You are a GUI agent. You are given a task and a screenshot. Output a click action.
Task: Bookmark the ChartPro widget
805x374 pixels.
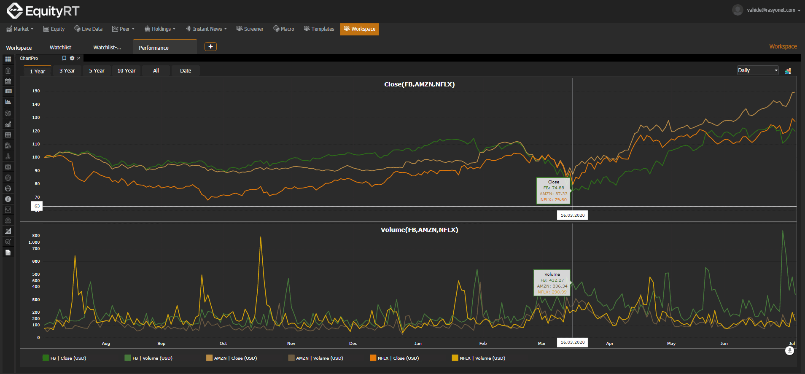pos(65,58)
